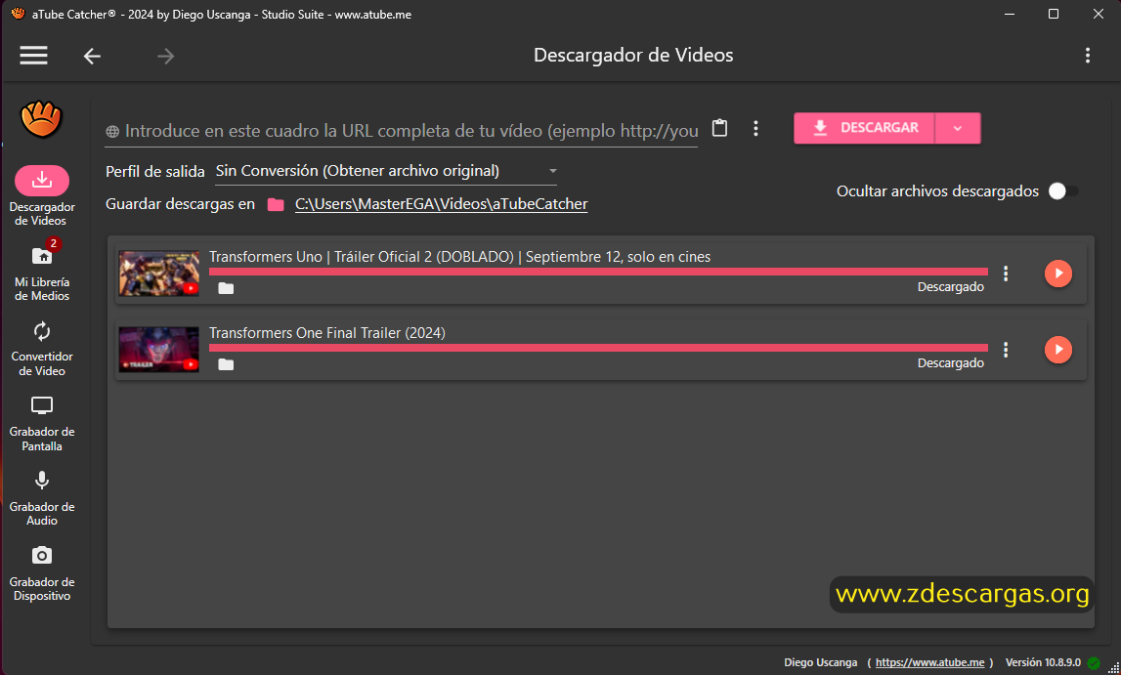Image resolution: width=1121 pixels, height=675 pixels.
Task: Open Convertidor de Video
Action: [x=42, y=349]
